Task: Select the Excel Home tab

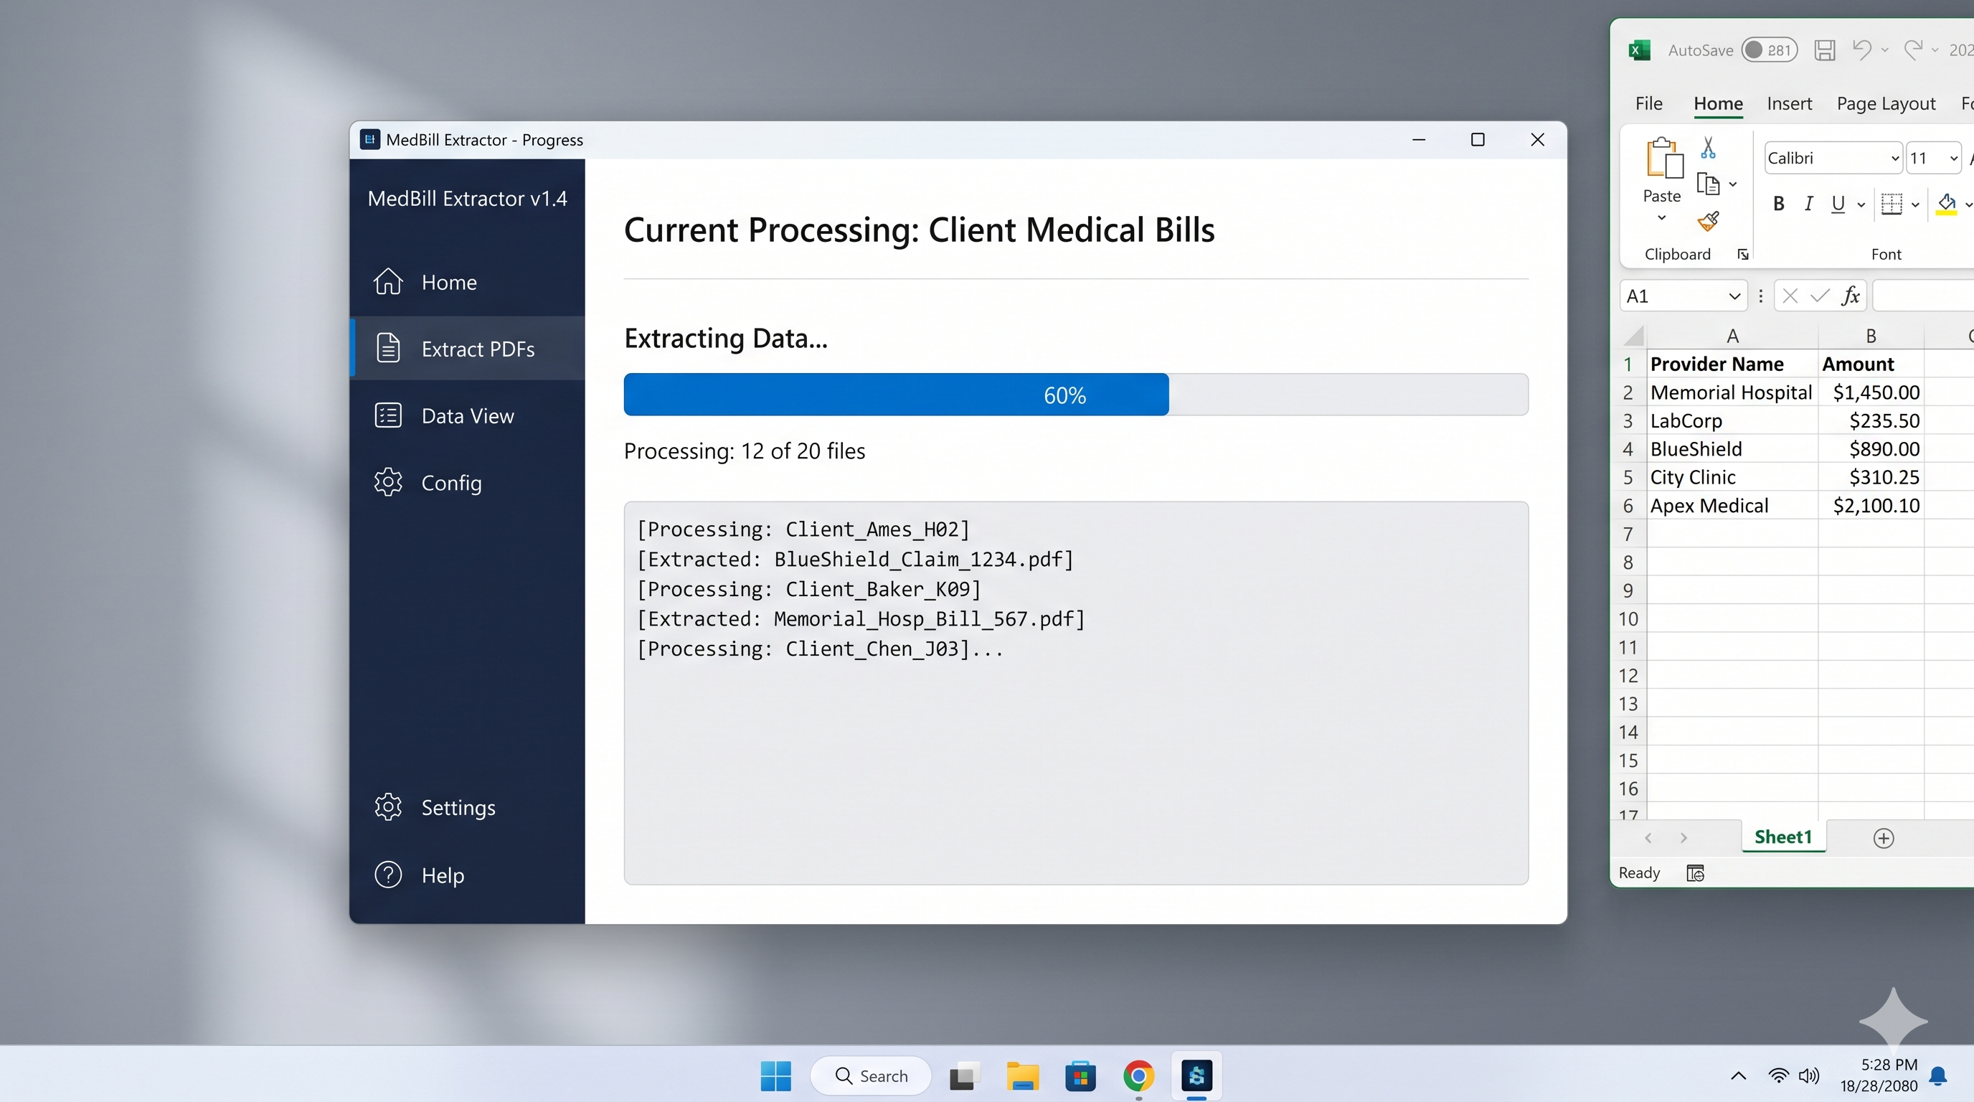Action: point(1718,103)
